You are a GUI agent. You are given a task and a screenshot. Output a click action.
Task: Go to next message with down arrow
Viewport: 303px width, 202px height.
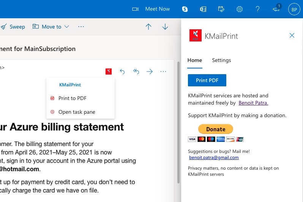pos(165,27)
